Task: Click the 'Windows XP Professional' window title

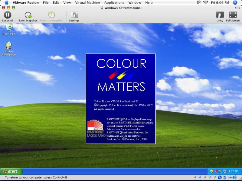Action: 123,8
